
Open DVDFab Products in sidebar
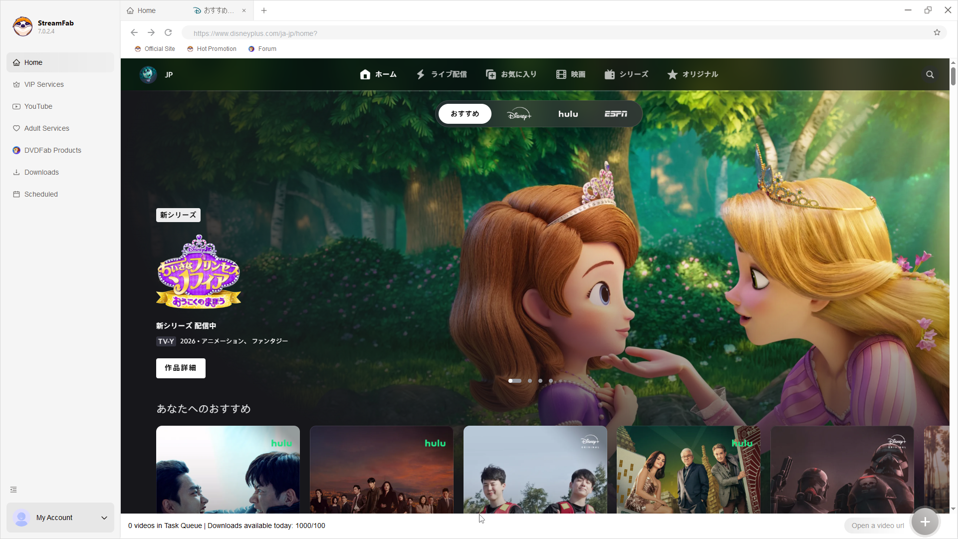point(60,150)
